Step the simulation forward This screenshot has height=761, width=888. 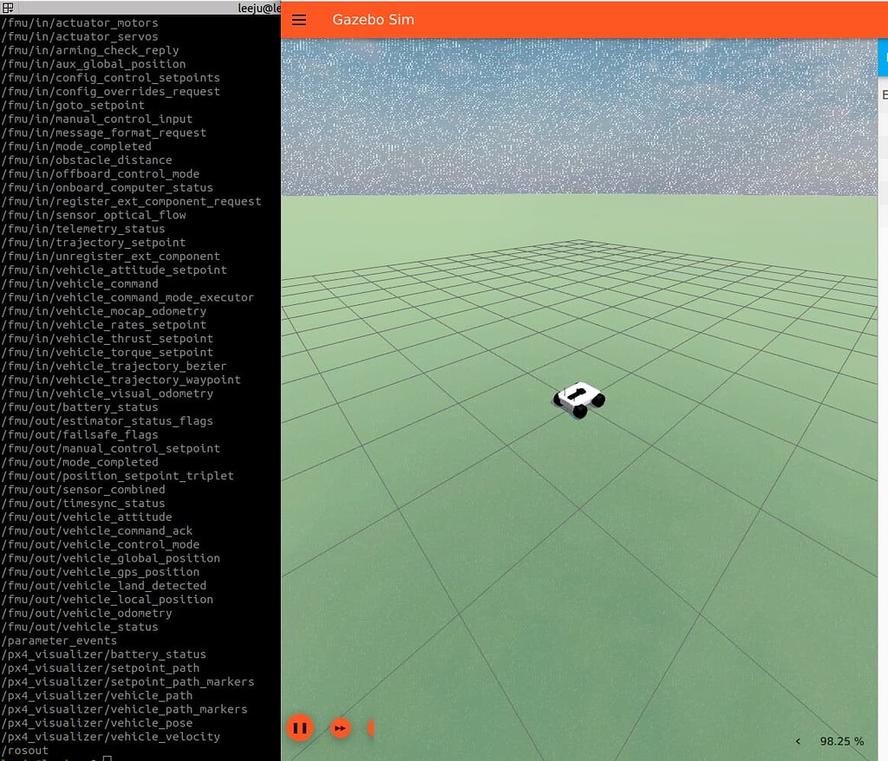[x=341, y=728]
